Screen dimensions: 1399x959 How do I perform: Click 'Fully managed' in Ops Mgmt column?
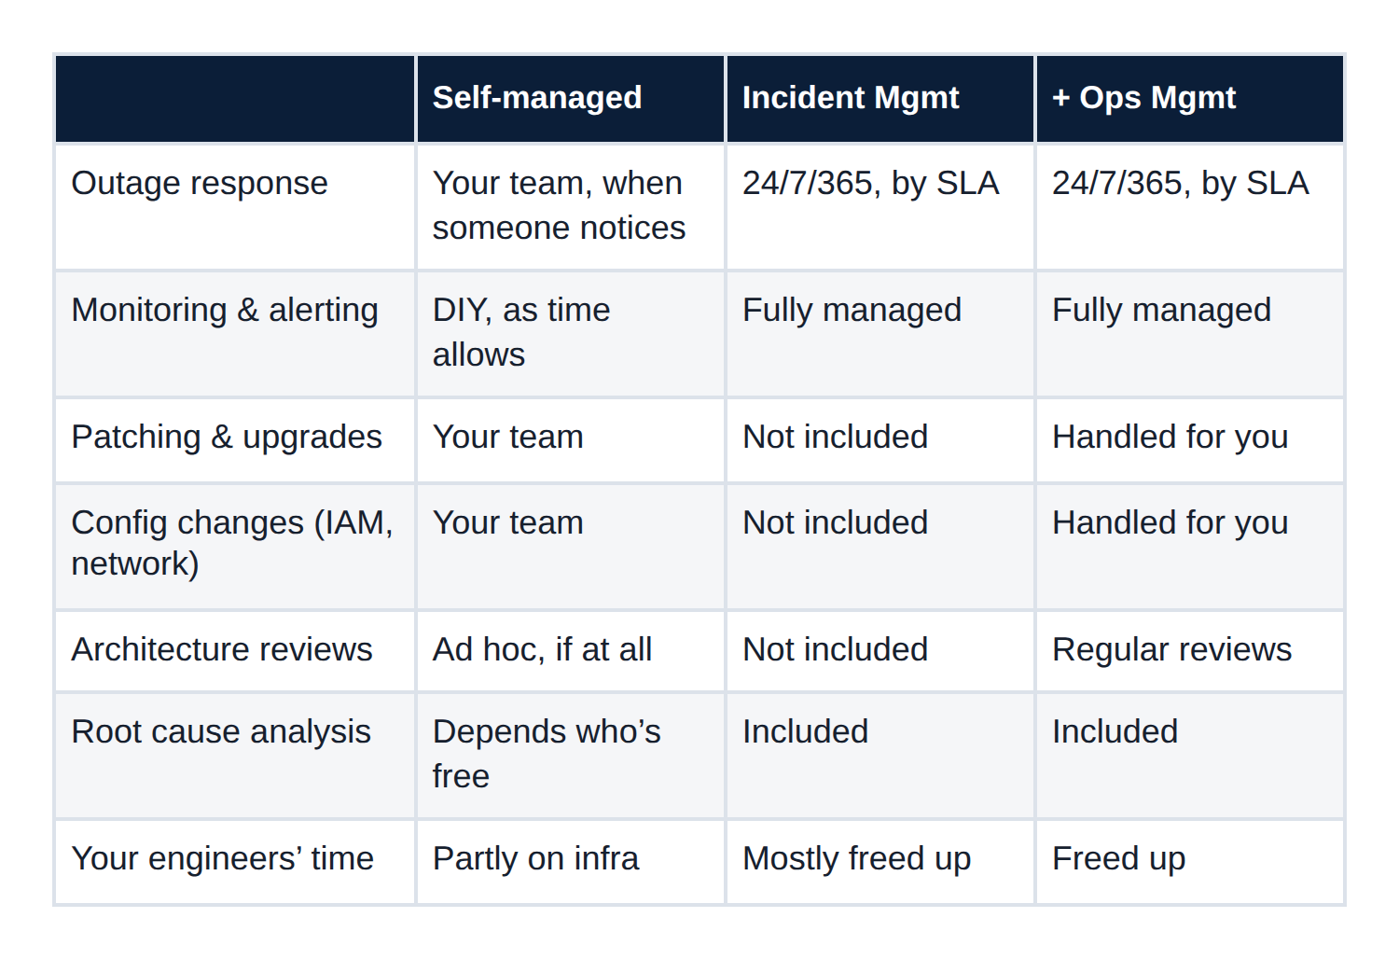click(x=1189, y=333)
